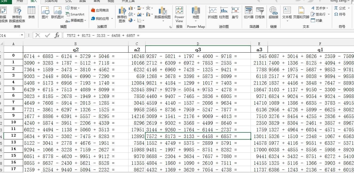Click the area chart icon in Charts group
The width and height of the screenshot is (354, 173).
(x=140, y=14)
